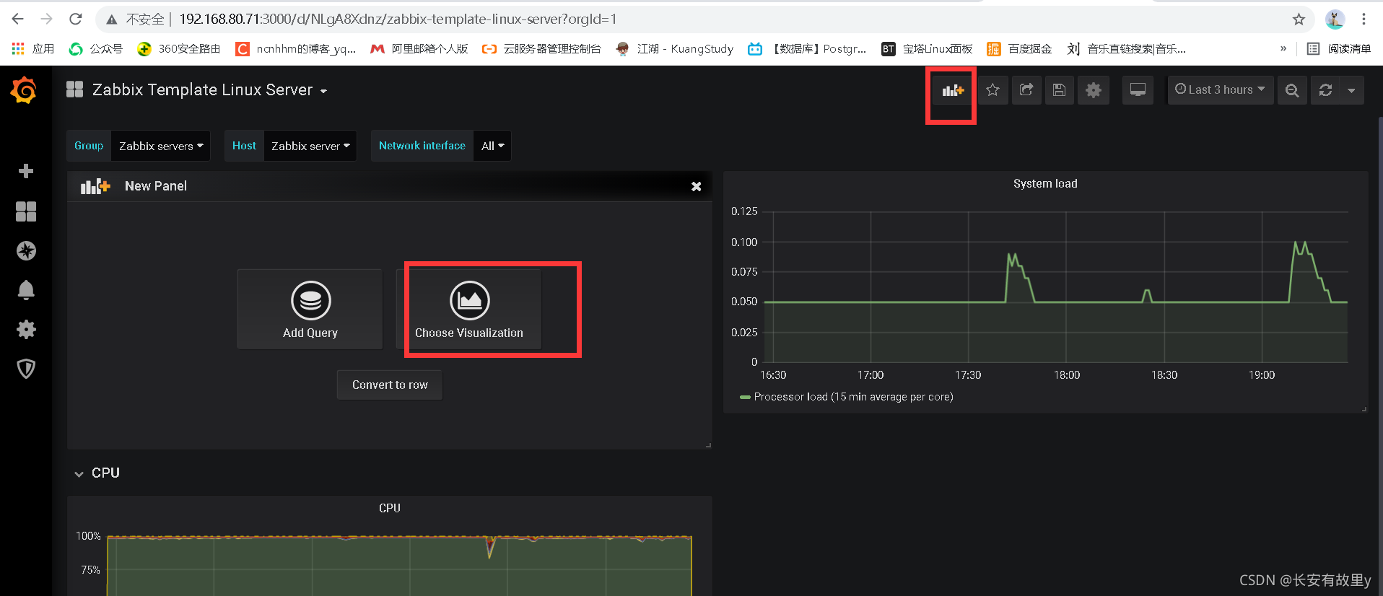
Task: Reload the browser page
Action: [x=76, y=19]
